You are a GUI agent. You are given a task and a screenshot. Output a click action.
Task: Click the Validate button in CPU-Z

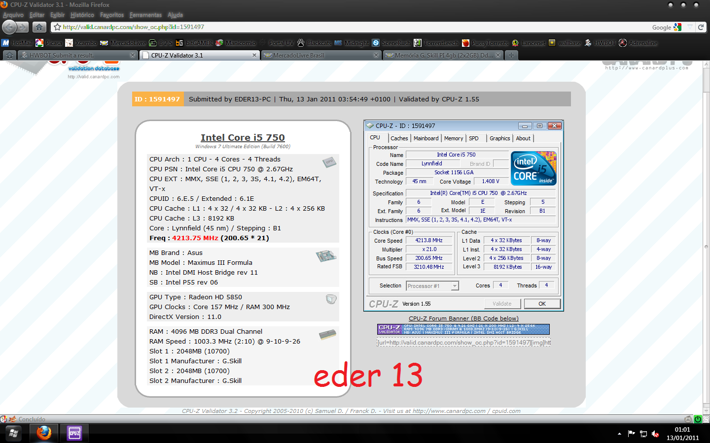tap(502, 304)
